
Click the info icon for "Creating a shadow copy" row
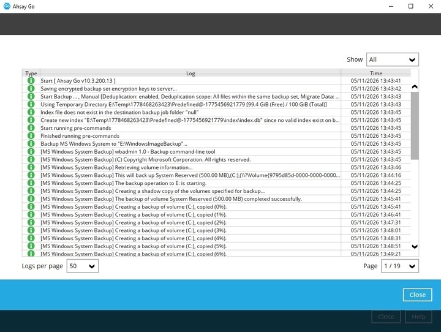(x=31, y=191)
